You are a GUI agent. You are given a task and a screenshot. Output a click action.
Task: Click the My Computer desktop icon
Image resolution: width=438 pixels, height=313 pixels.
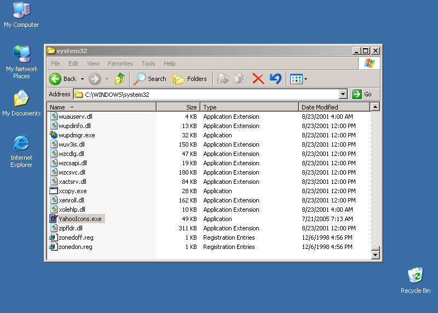click(x=21, y=15)
